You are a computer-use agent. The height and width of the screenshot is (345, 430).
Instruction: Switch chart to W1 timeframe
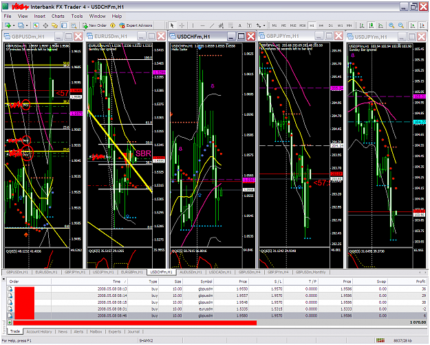click(x=340, y=25)
